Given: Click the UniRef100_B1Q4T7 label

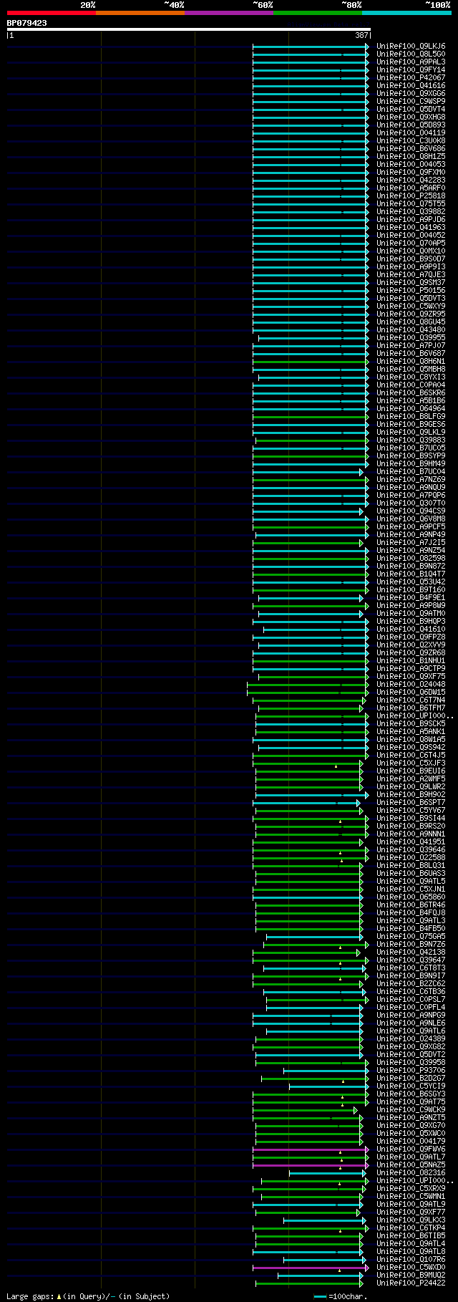Looking at the screenshot, I should click(x=411, y=574).
